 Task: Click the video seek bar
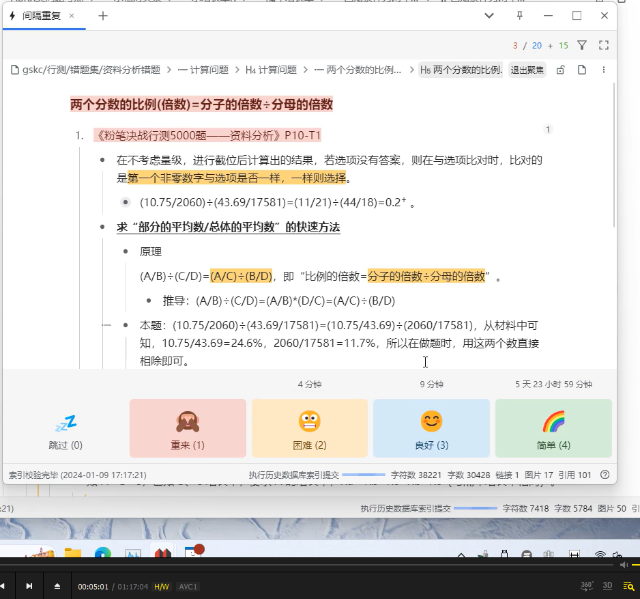point(321,574)
